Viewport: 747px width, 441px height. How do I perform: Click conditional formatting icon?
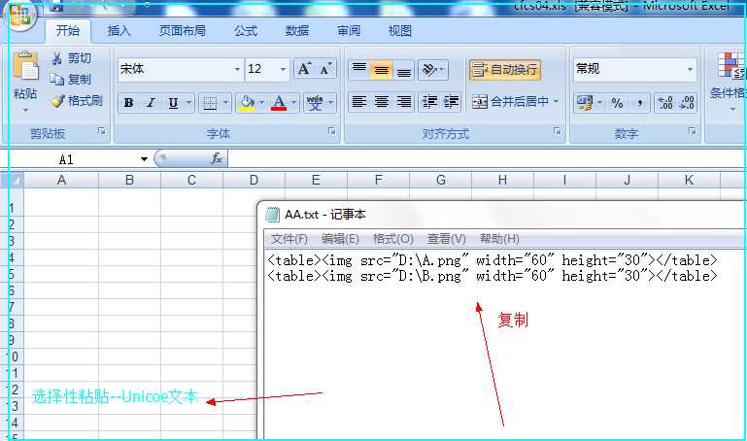coord(730,66)
